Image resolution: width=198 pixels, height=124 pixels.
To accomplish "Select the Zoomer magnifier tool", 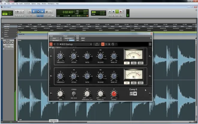I will tap(29, 12).
